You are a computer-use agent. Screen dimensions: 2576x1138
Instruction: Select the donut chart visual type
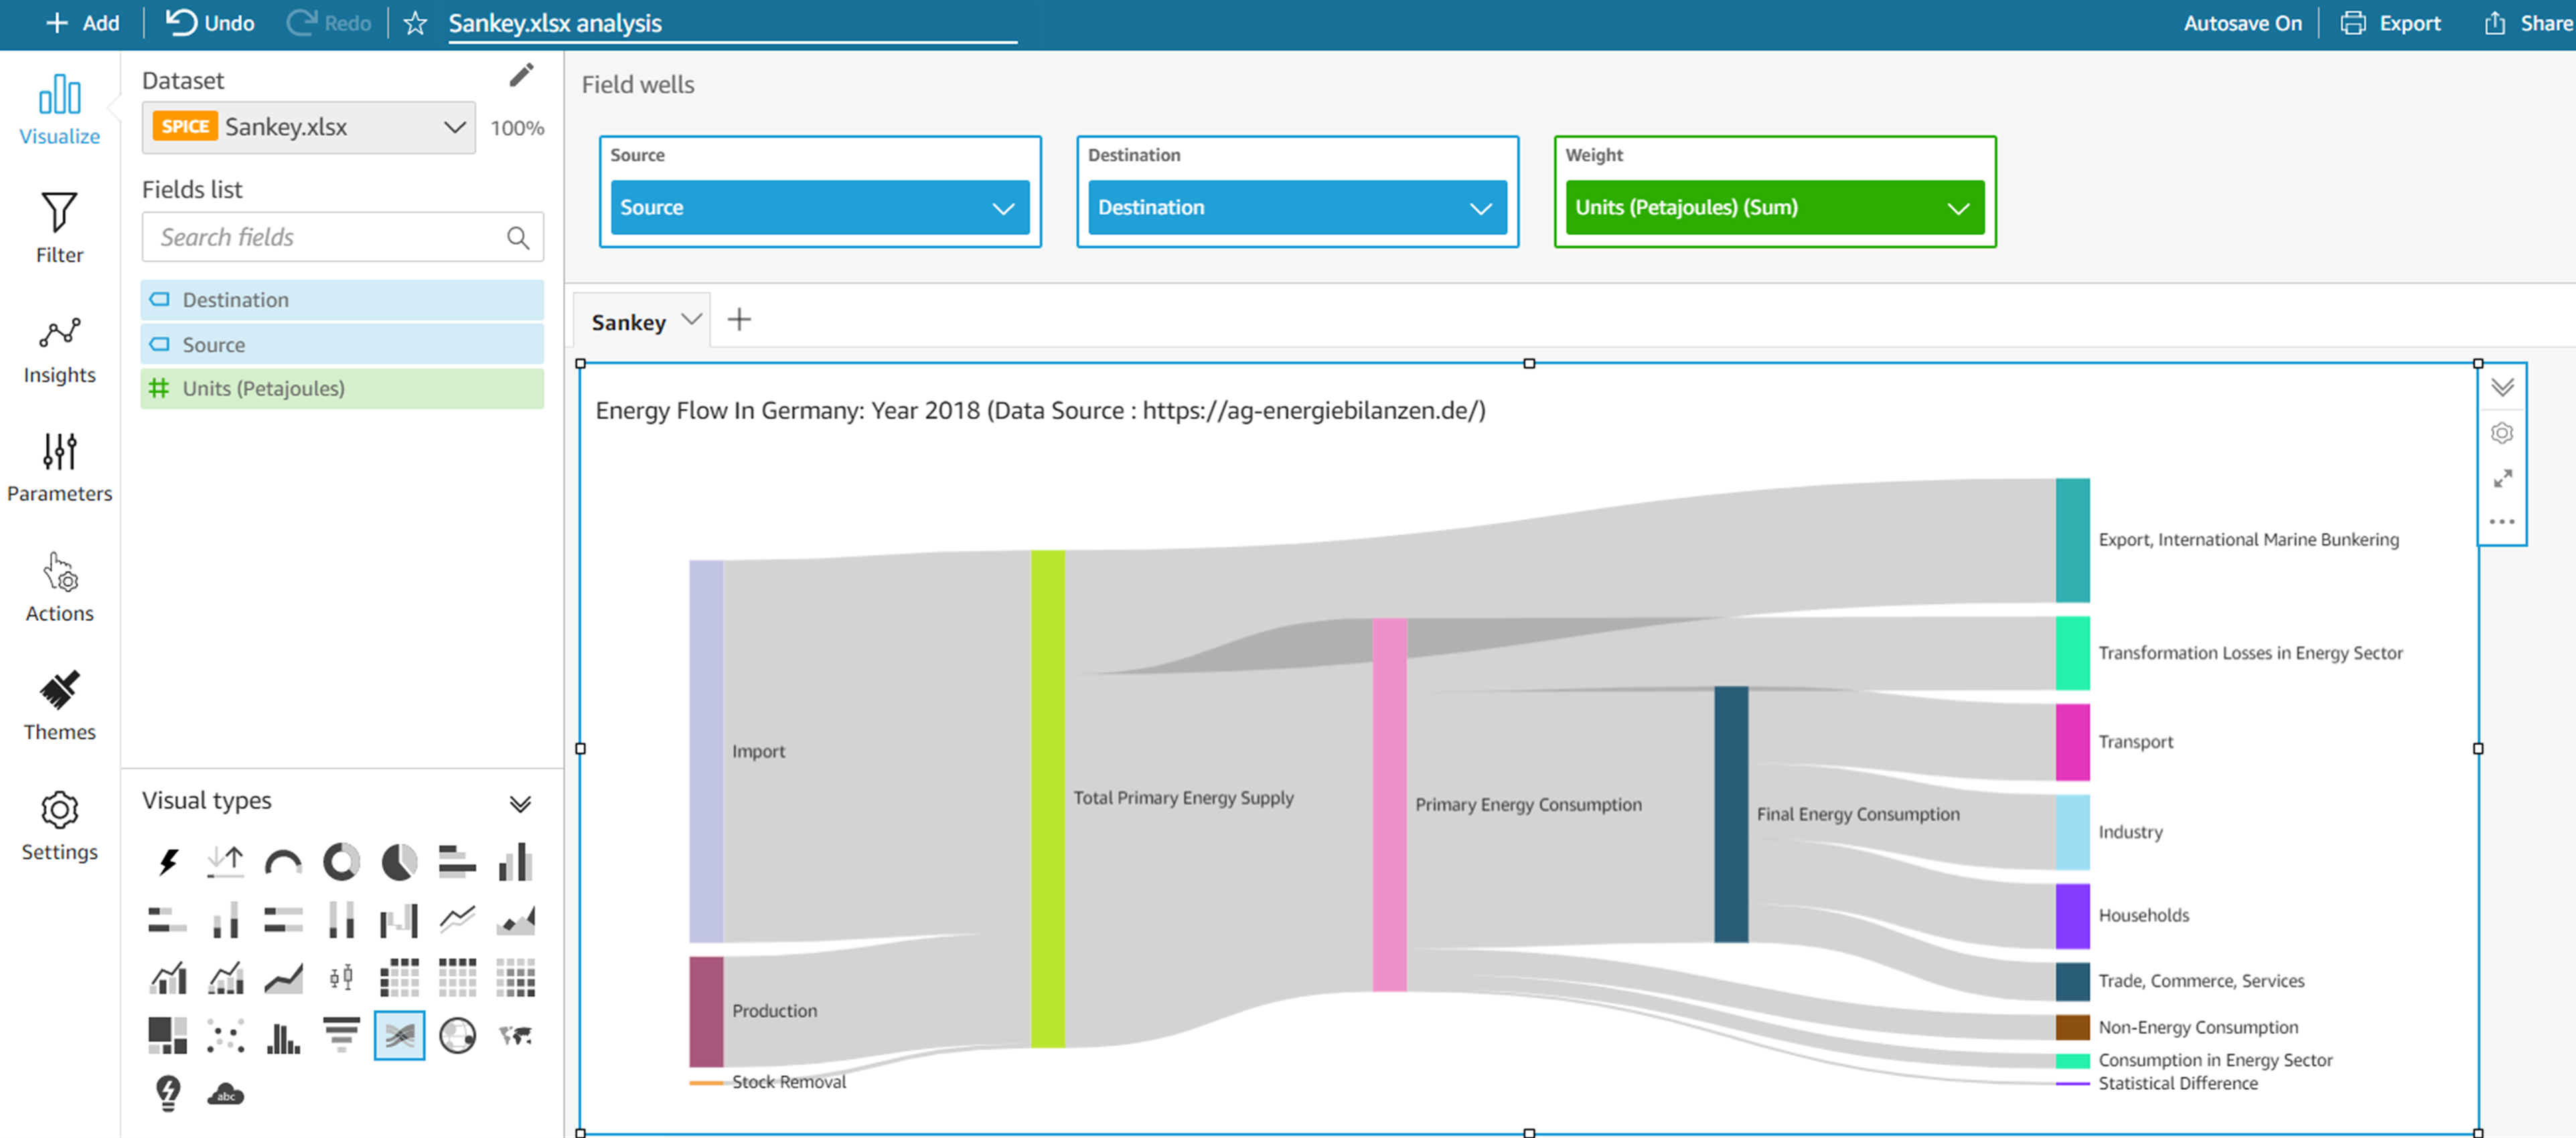click(x=341, y=861)
